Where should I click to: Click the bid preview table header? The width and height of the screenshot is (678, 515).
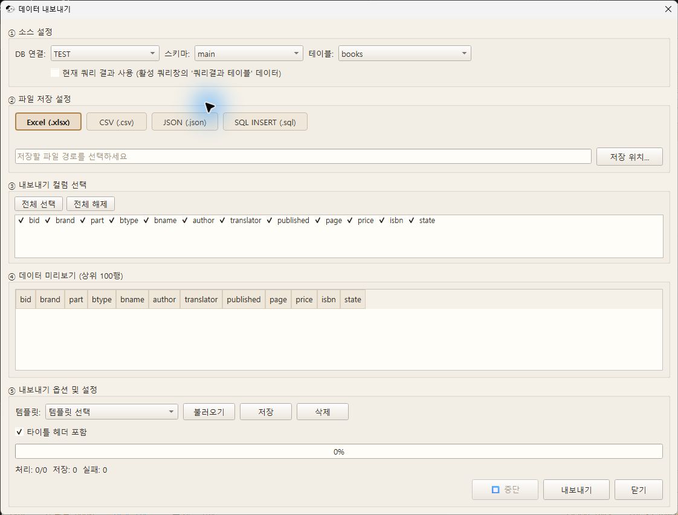pyautogui.click(x=25, y=299)
